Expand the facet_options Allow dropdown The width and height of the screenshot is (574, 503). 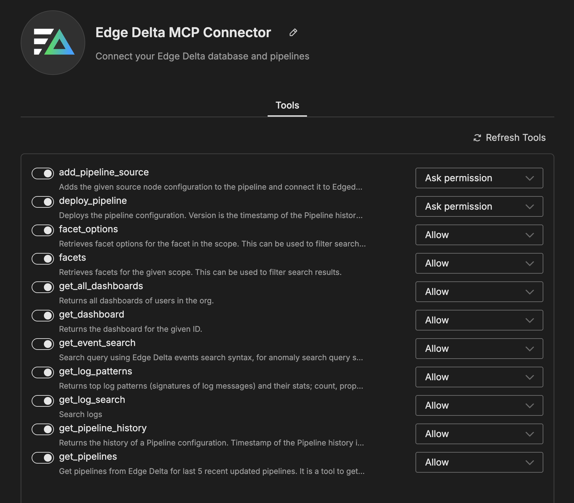click(479, 235)
